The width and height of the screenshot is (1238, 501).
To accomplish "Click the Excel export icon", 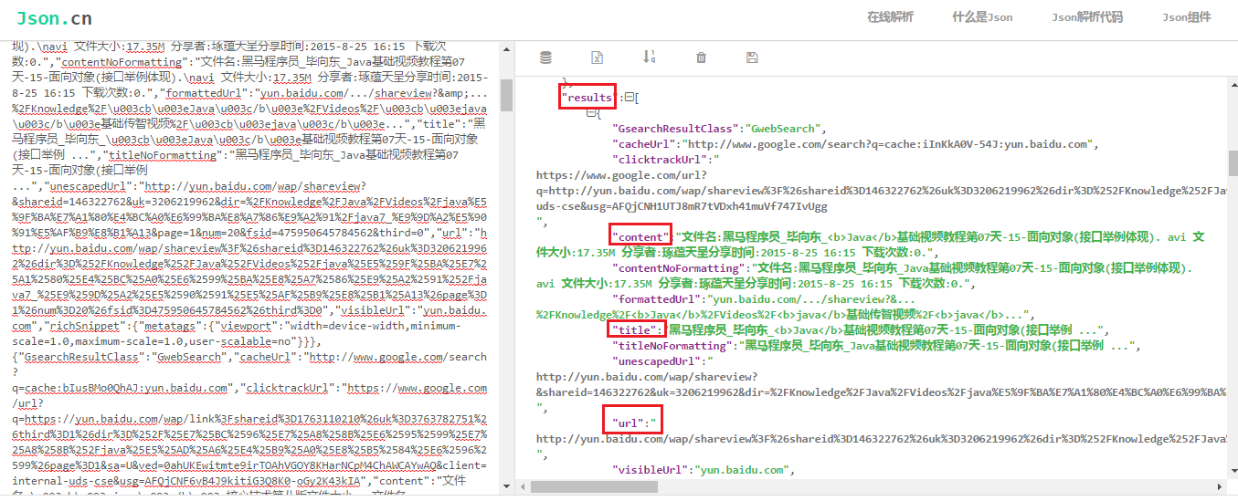I will [597, 57].
